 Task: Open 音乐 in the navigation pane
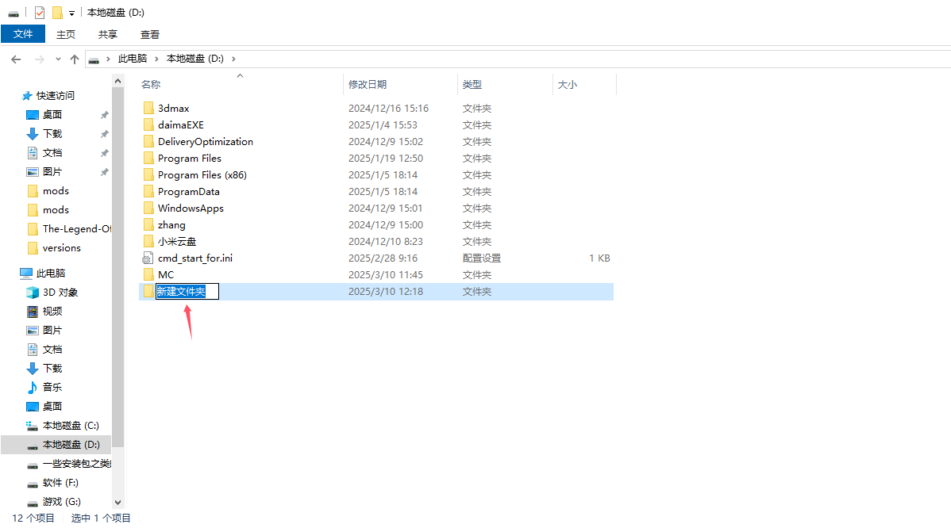[52, 388]
